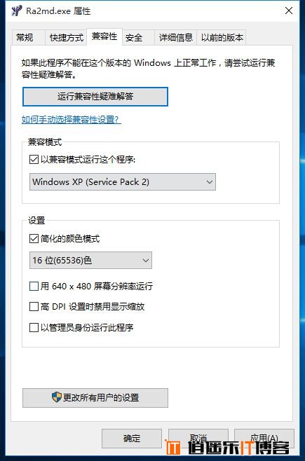Toggle the 简化的颜色模式 checkbox
Screen dimensions: 305x461
(34, 238)
